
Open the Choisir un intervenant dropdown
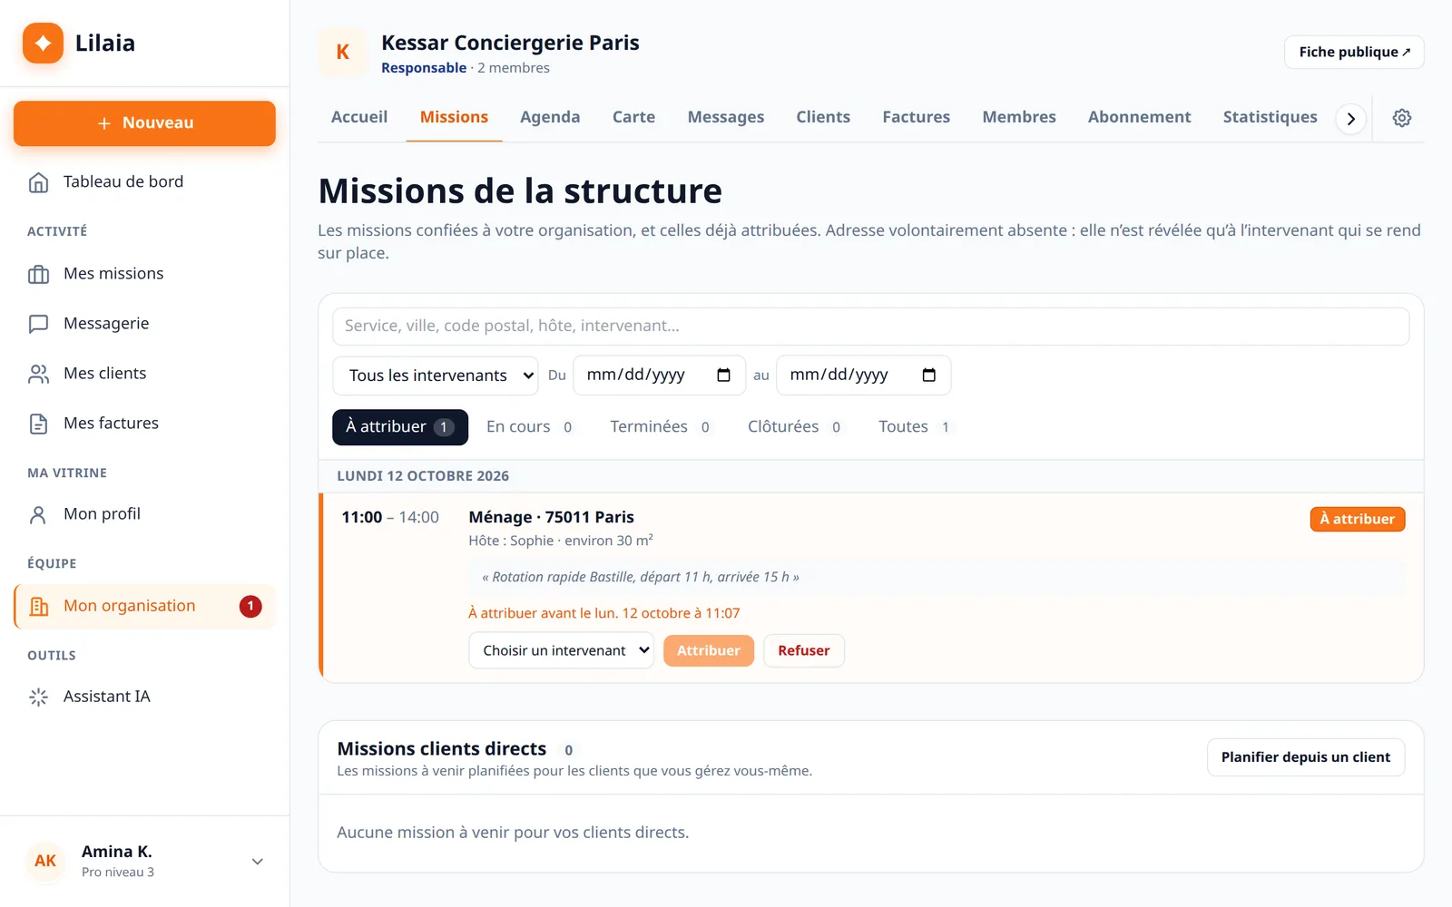click(561, 650)
